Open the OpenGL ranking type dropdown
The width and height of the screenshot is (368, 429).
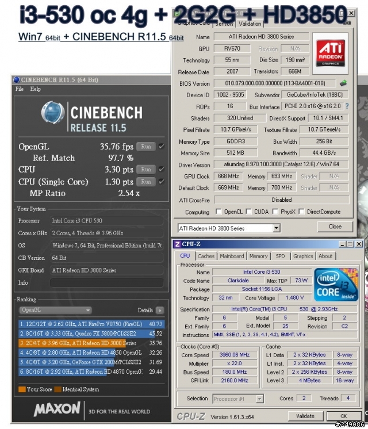55,311
